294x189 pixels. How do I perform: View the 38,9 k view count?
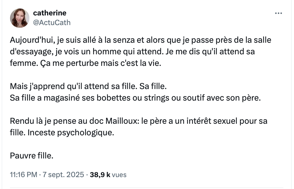pos(100,175)
